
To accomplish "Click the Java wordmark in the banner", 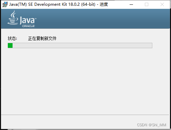I will click(x=28, y=20).
